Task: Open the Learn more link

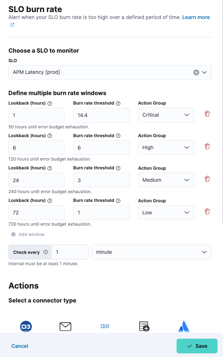Action: pyautogui.click(x=196, y=17)
